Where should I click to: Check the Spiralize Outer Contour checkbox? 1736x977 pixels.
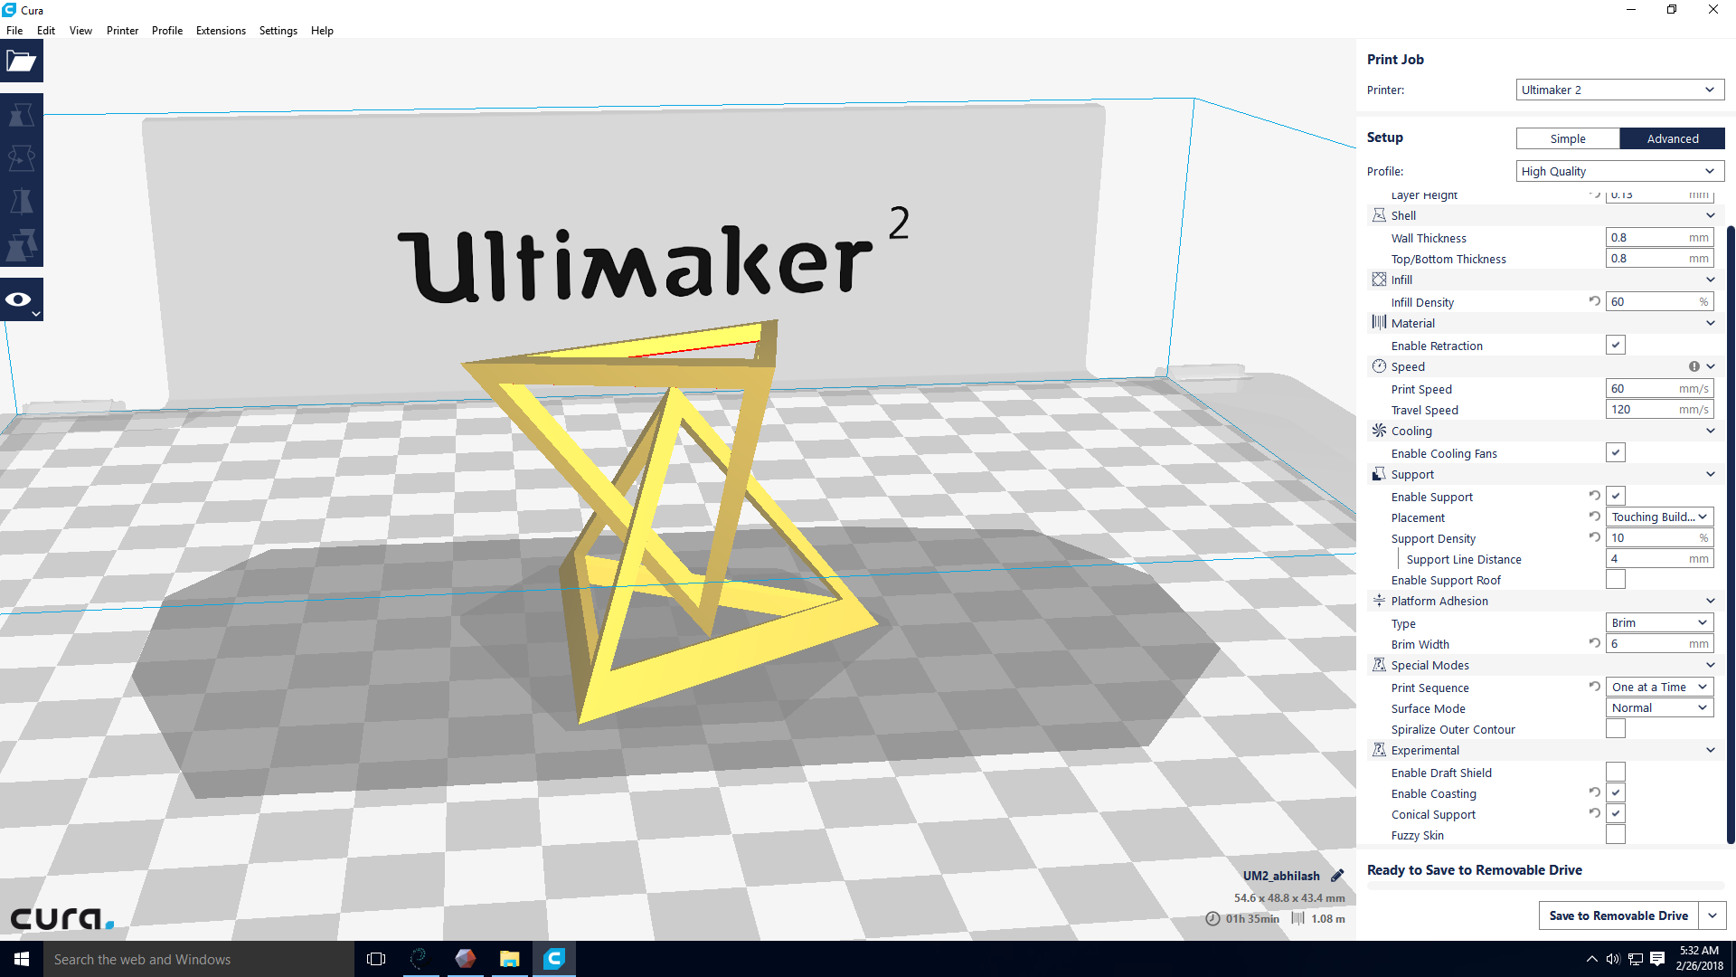pyautogui.click(x=1616, y=728)
